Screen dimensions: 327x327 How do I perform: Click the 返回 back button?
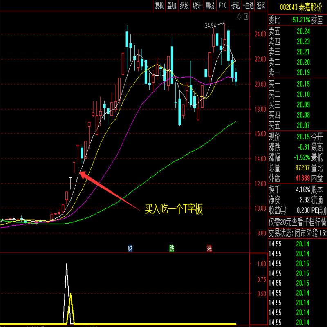tap(261, 5)
